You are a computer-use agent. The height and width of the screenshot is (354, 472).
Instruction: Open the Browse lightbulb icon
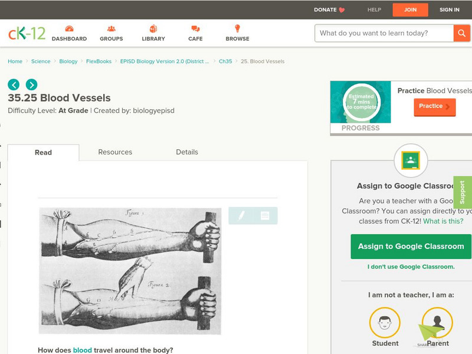coord(237,28)
